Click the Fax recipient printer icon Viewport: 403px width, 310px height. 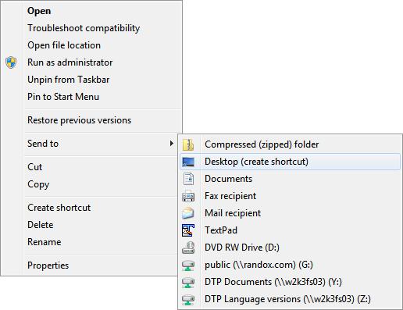pyautogui.click(x=188, y=196)
